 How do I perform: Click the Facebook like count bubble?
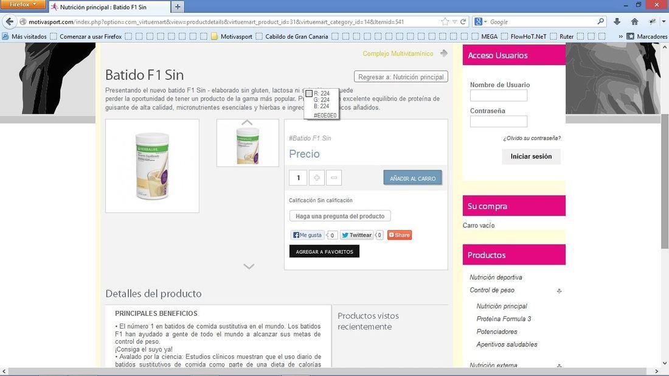pos(331,235)
